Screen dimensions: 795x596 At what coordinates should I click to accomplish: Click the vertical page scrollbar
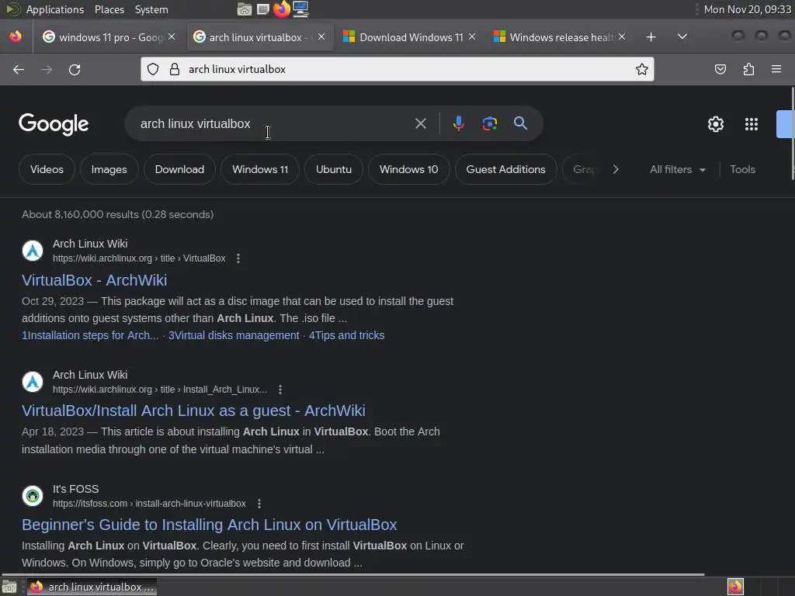coord(793,133)
